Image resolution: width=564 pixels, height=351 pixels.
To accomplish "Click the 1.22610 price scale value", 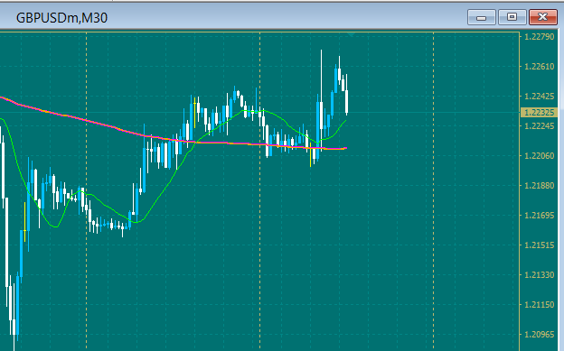I will (540, 67).
